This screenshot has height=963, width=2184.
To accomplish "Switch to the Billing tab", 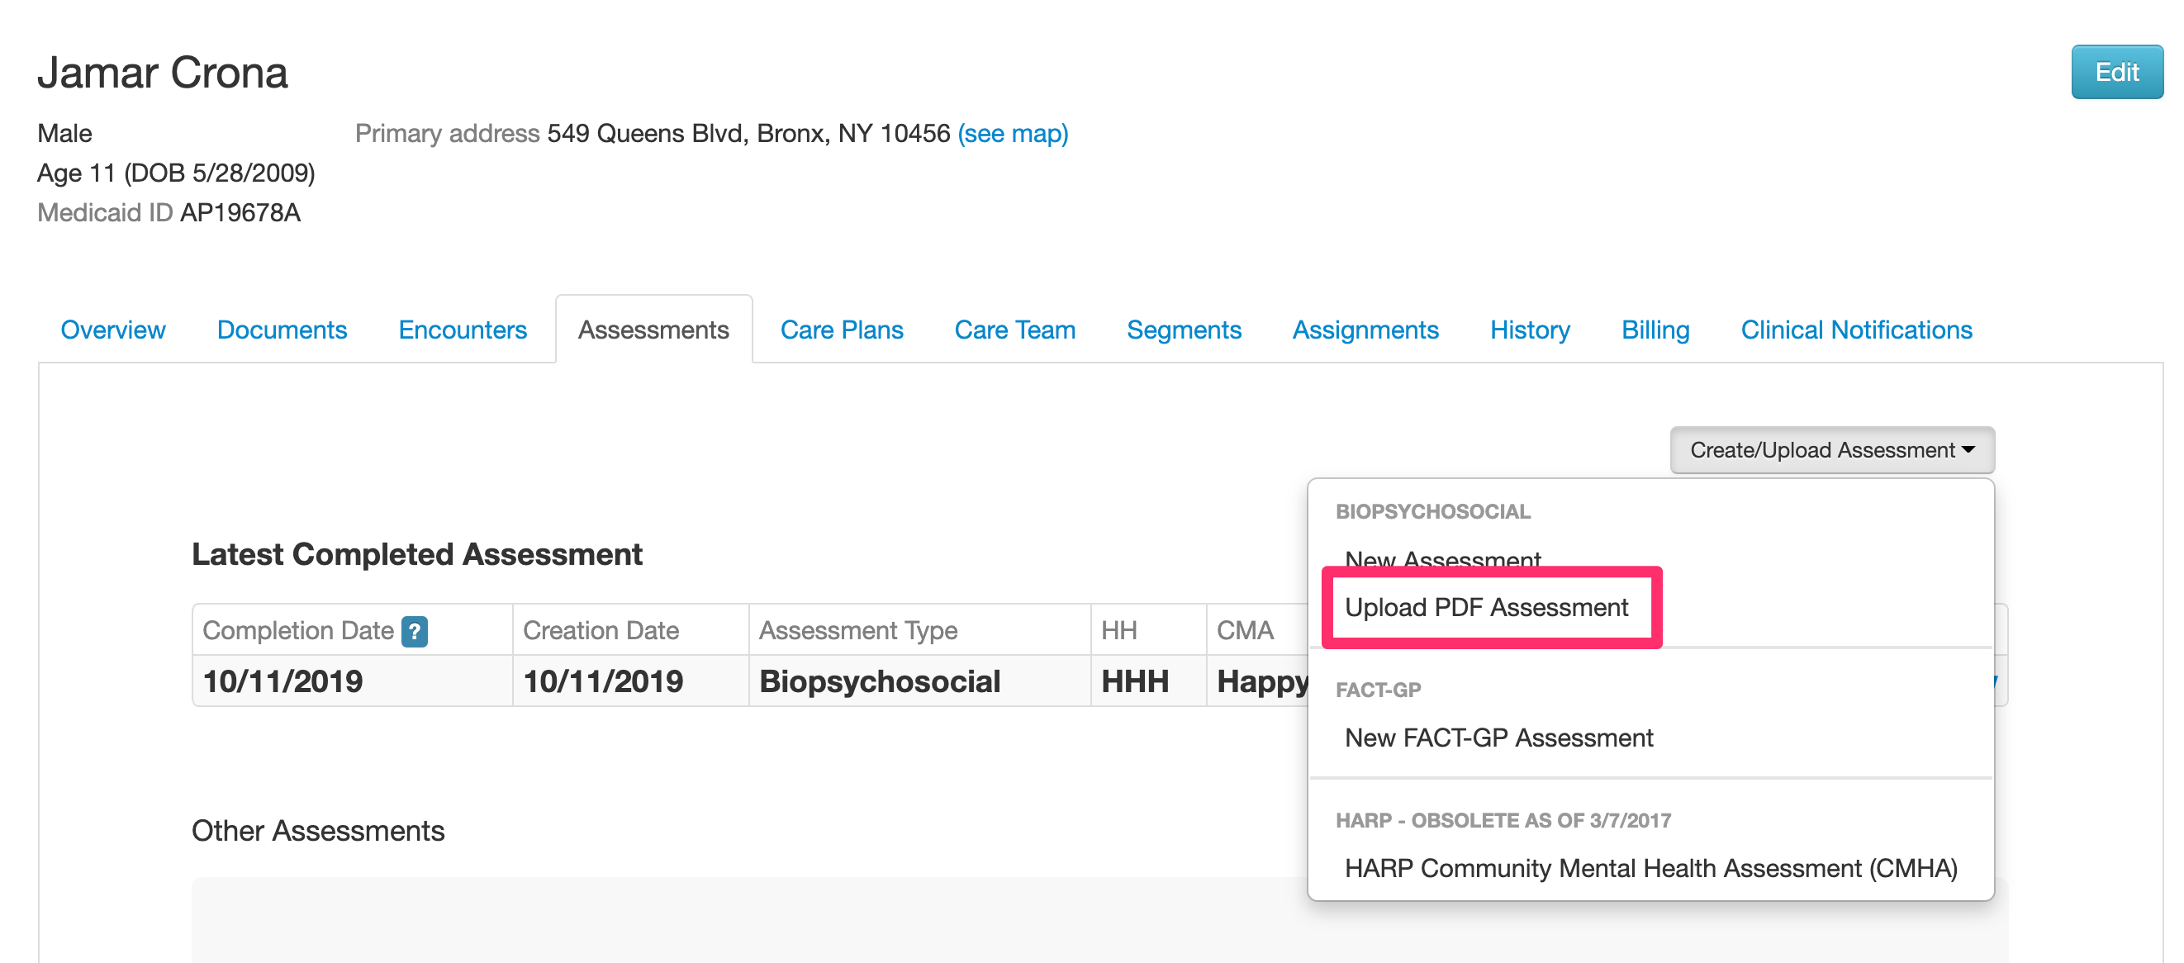I will coord(1655,330).
